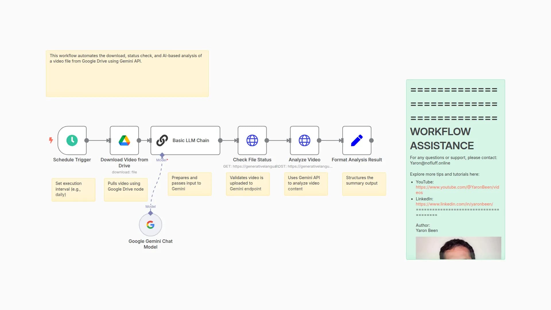Click the Google Gemini Chat Model icon

click(150, 224)
